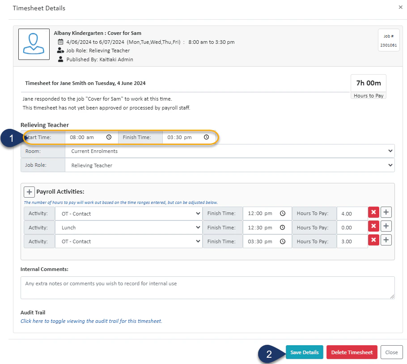This screenshot has height=364, width=407.
Task: Click the 'Published By: Kaitiaki Admin' text
Action: [x=100, y=59]
